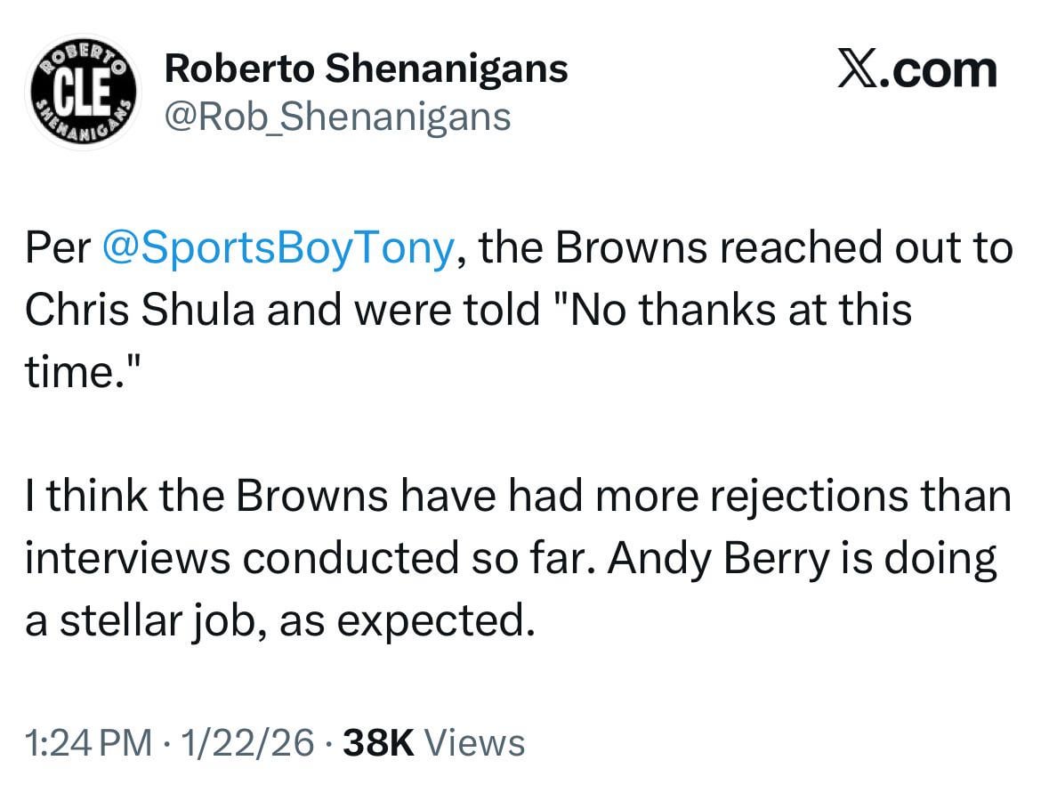Image resolution: width=1049 pixels, height=801 pixels.
Task: Click the Roberto Shenanigans CLE profile avatar
Action: [x=82, y=93]
